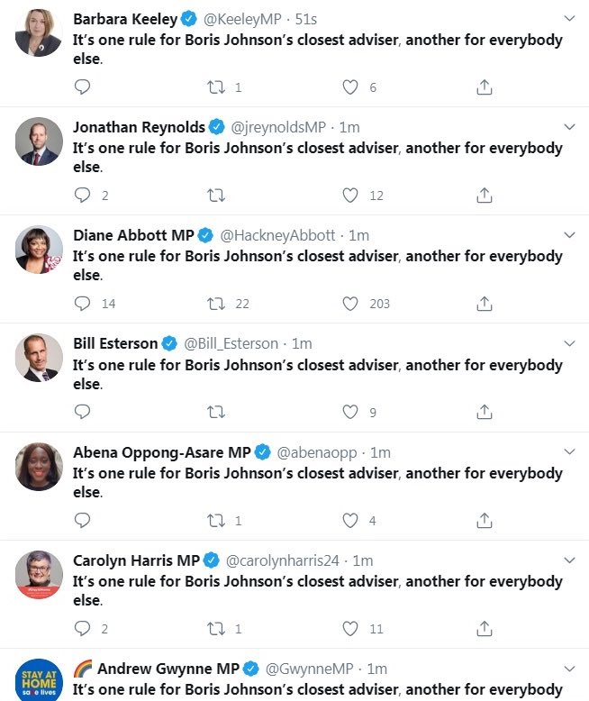Screen dimensions: 589x701
Task: Reply to Barbara Keeley's tweet
Action: click(x=82, y=87)
